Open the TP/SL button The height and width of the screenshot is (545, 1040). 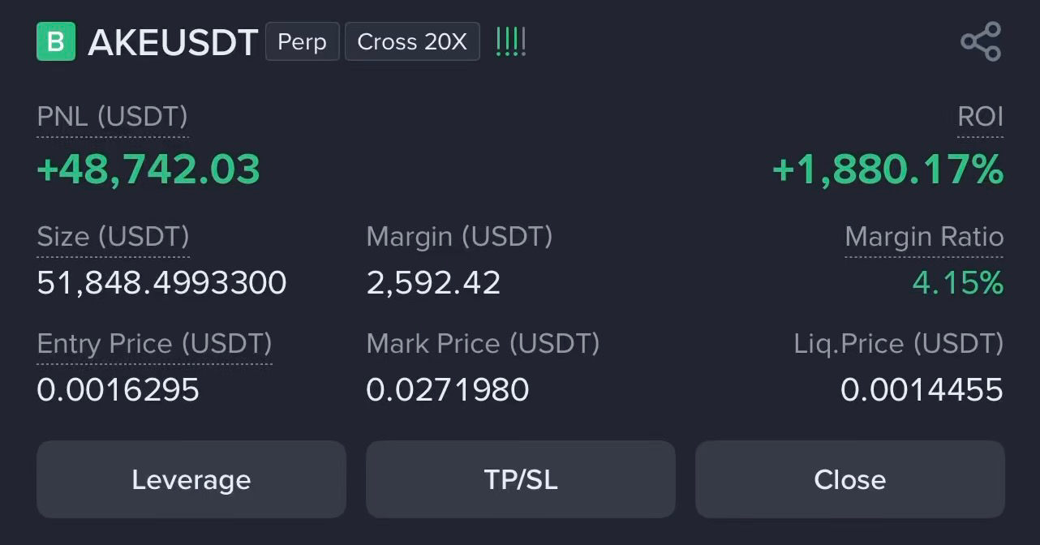(x=521, y=479)
